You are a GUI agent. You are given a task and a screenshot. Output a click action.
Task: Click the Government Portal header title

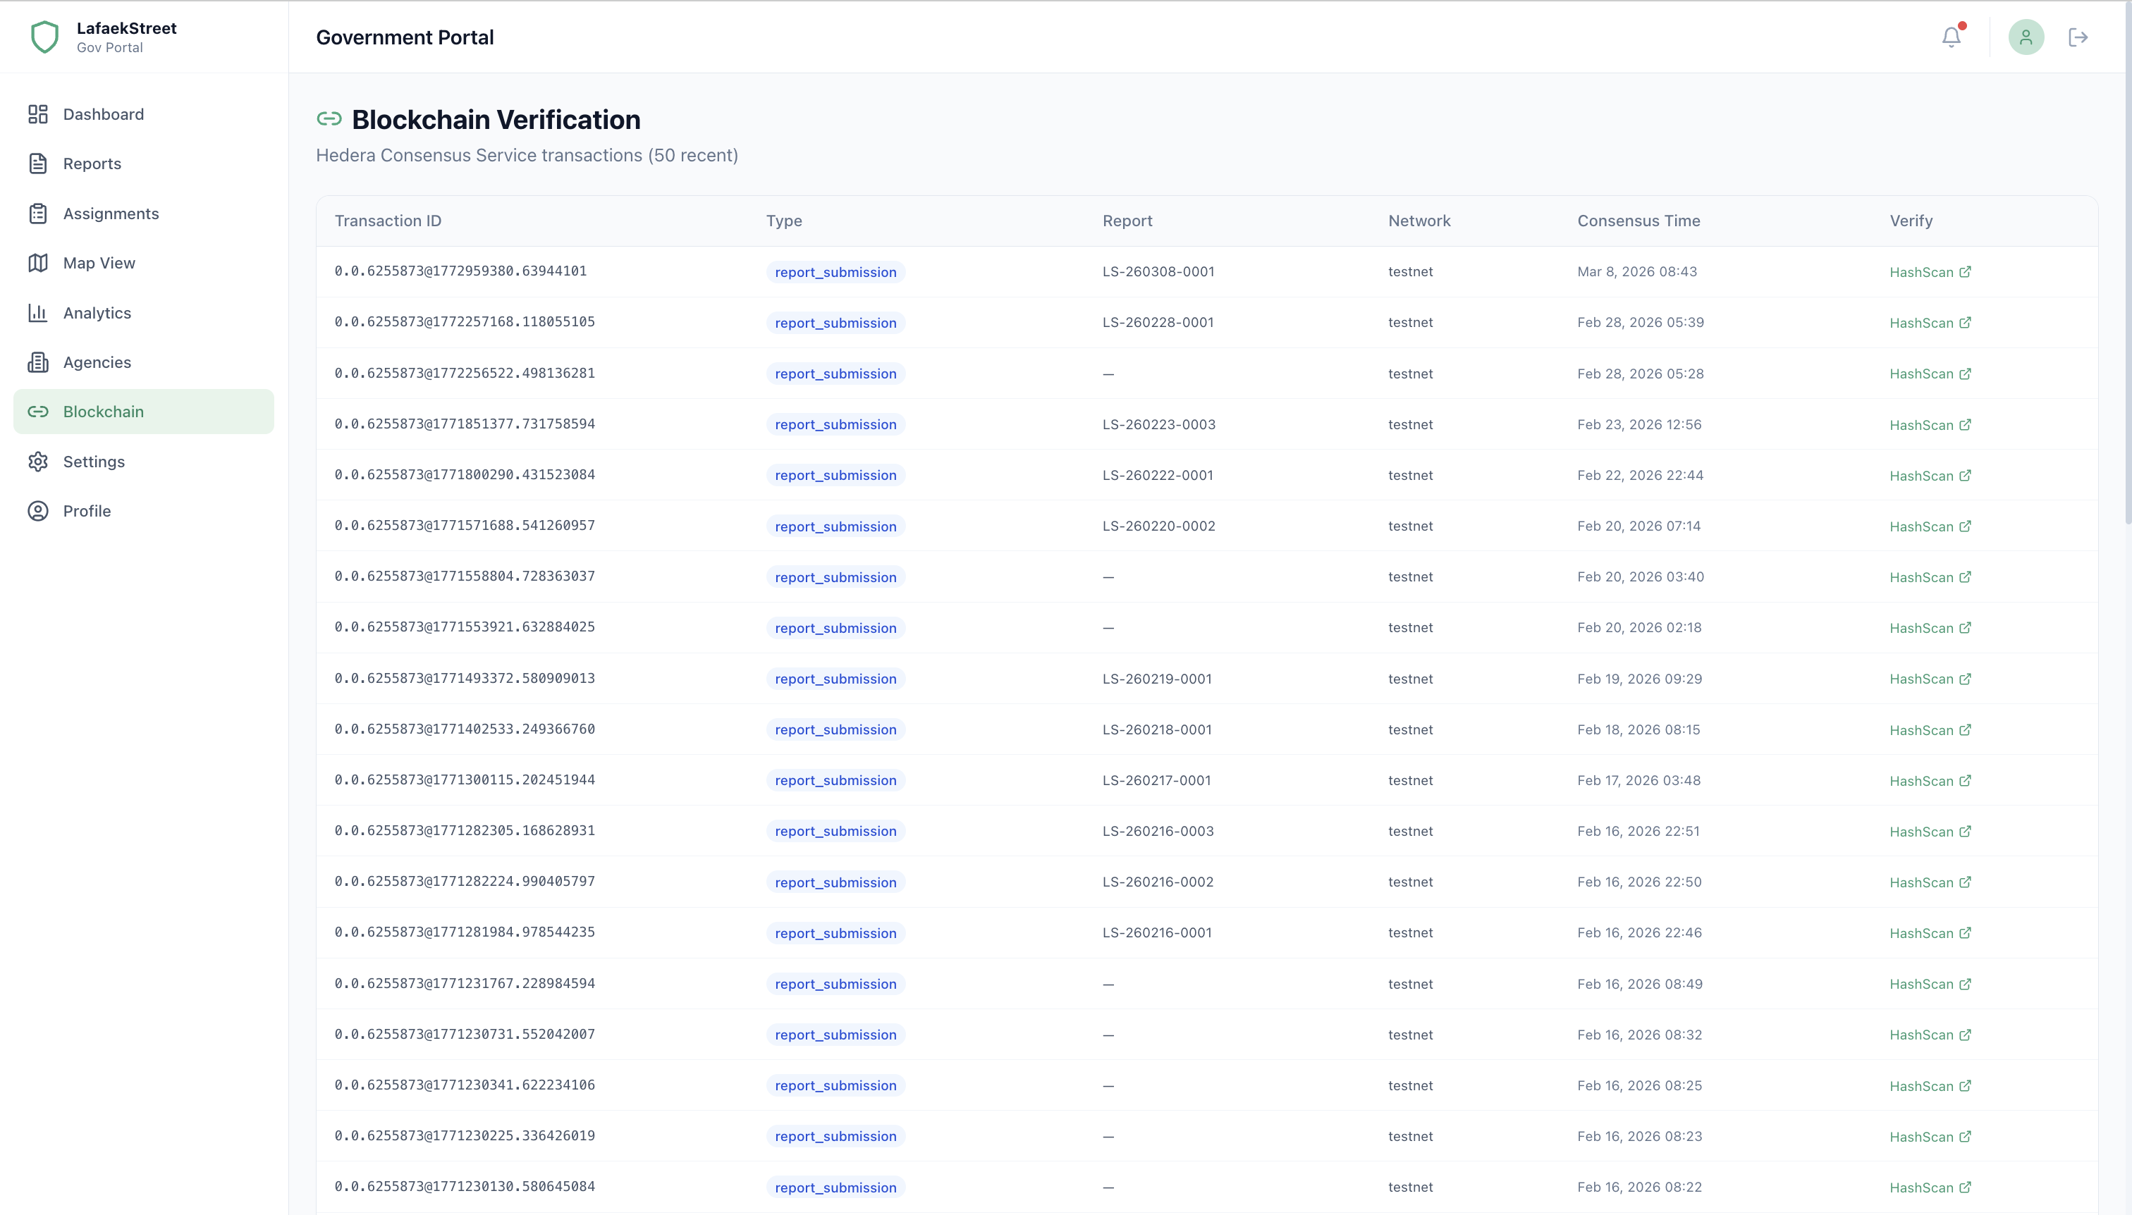(404, 37)
